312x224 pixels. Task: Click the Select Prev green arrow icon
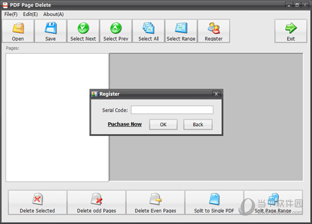click(x=116, y=28)
